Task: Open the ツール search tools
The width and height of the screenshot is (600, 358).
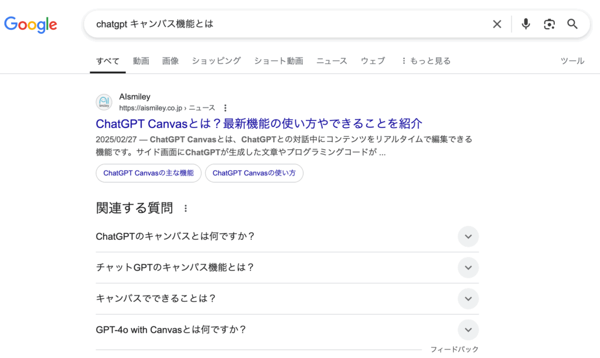Action: point(572,61)
